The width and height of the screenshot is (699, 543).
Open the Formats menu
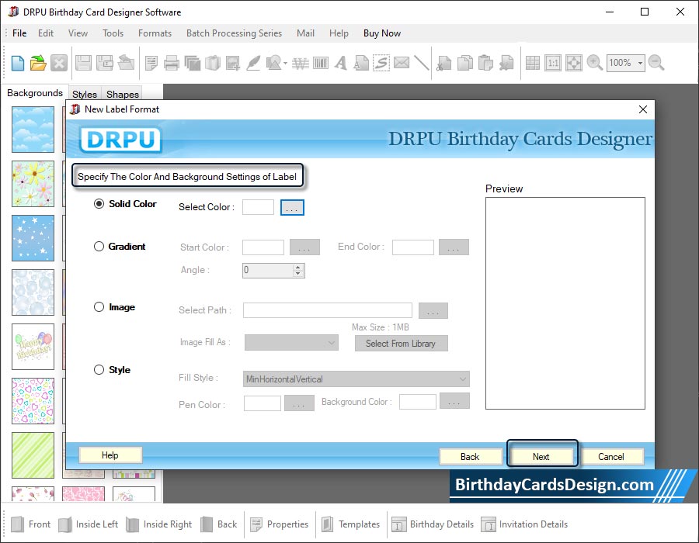coord(155,33)
